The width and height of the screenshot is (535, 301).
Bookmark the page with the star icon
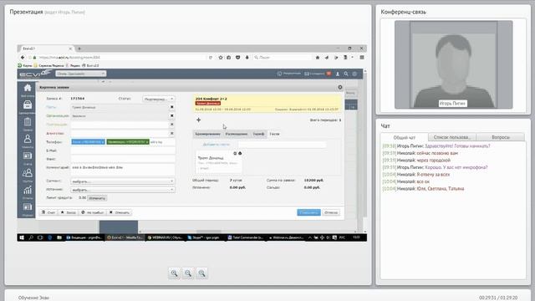221,58
